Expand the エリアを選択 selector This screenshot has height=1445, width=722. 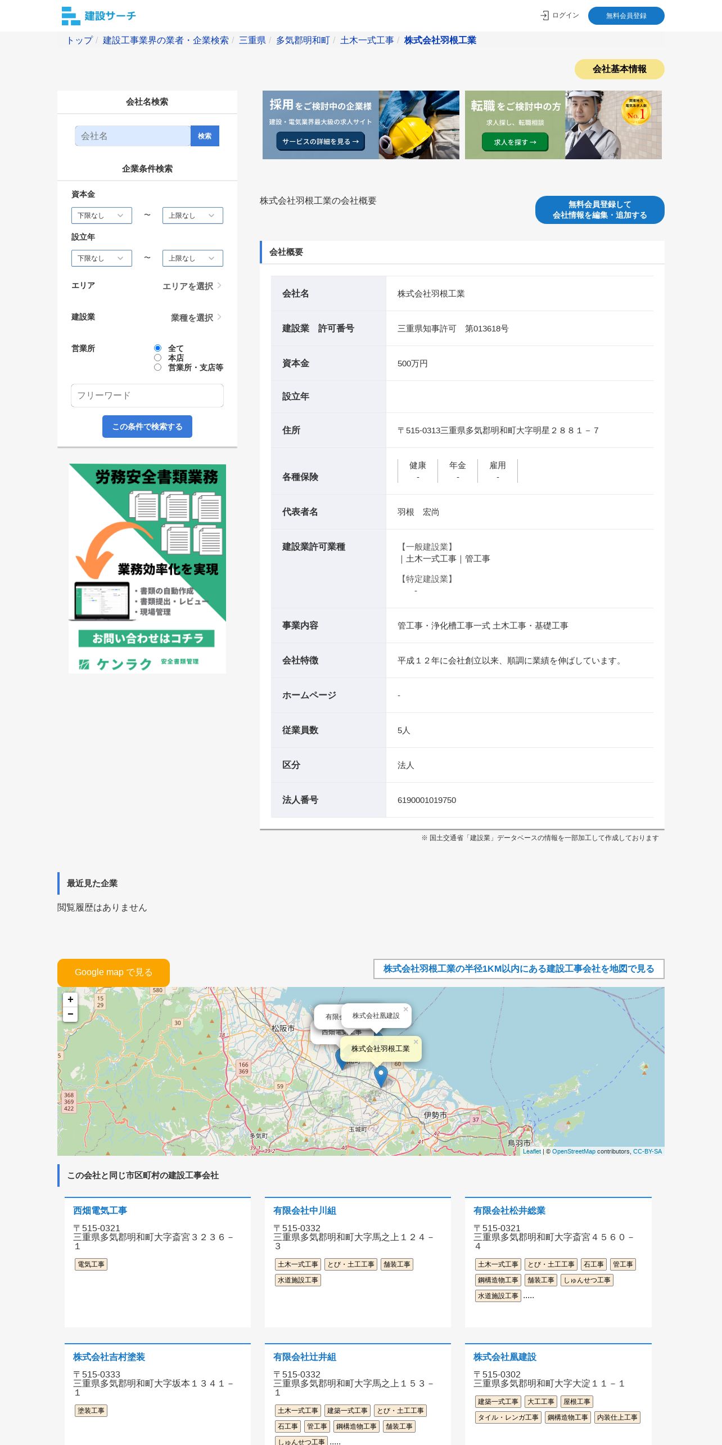click(x=192, y=286)
